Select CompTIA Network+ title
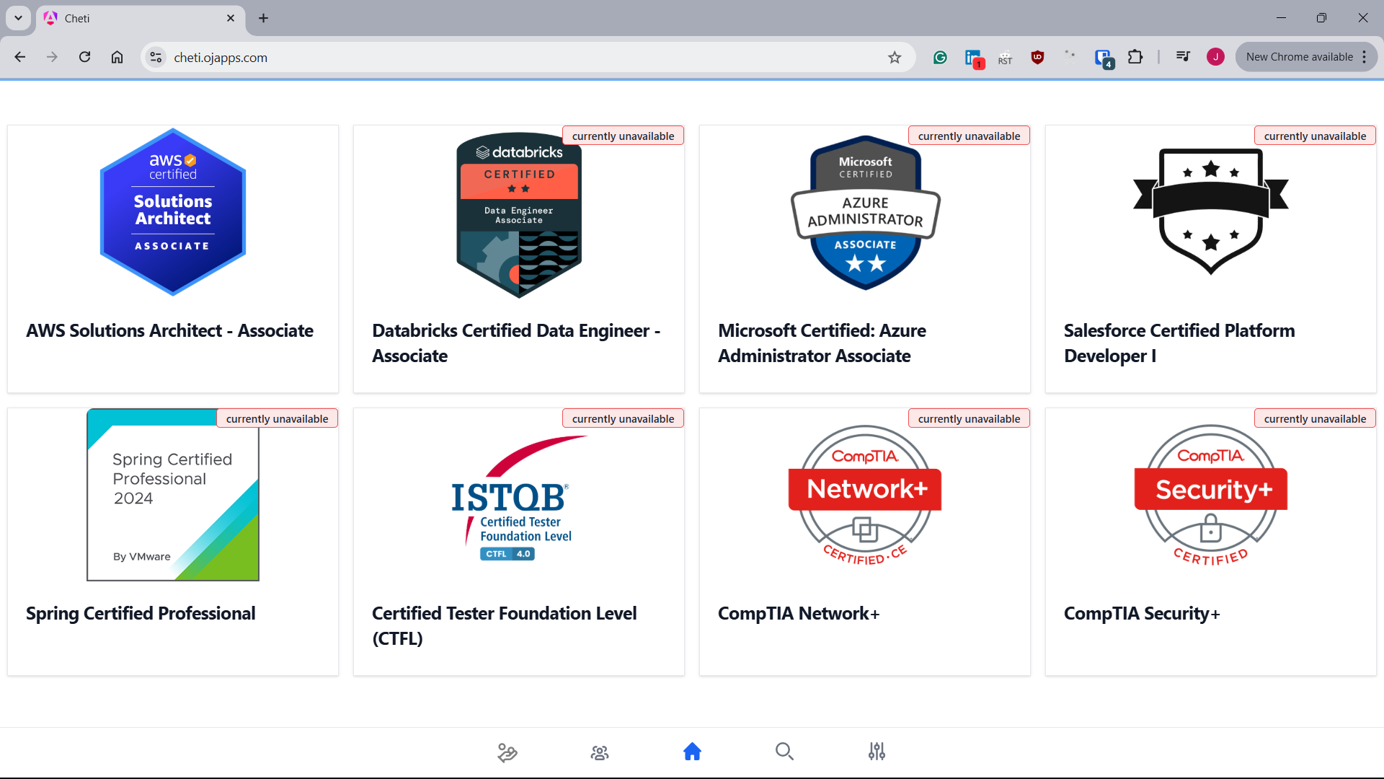This screenshot has width=1384, height=779. (799, 613)
